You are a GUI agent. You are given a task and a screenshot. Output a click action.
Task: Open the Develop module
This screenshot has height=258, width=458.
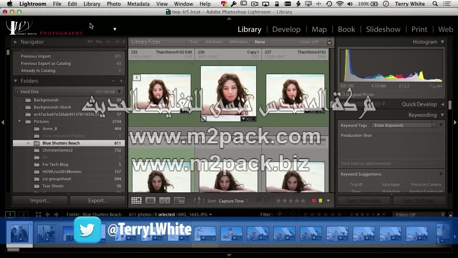click(286, 29)
